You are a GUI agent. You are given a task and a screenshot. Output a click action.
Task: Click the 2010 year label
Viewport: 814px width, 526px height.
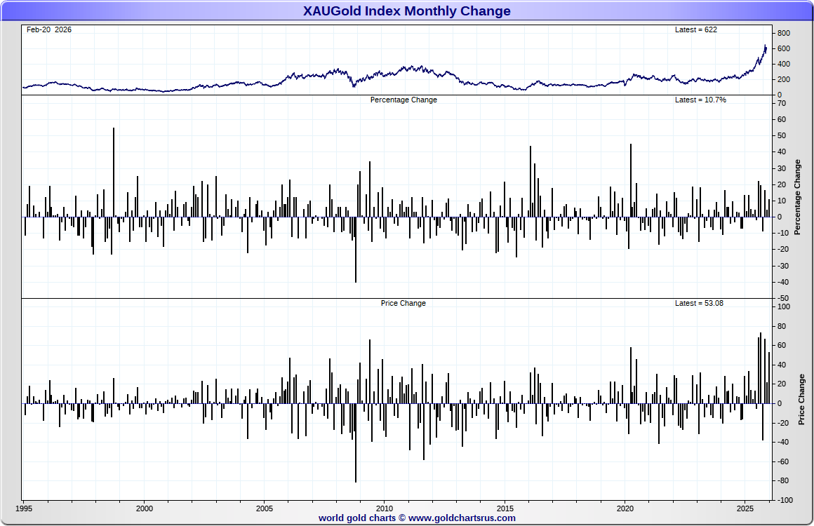coord(384,508)
